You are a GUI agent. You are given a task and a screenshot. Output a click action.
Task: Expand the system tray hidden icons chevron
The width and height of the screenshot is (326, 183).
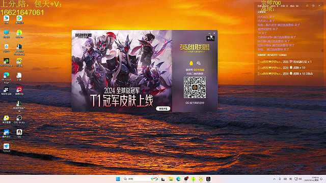click(x=274, y=179)
